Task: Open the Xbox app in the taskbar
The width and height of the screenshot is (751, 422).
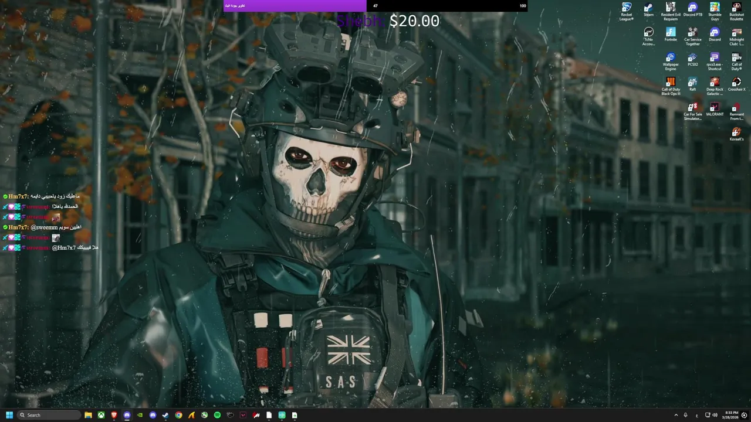Action: click(101, 415)
